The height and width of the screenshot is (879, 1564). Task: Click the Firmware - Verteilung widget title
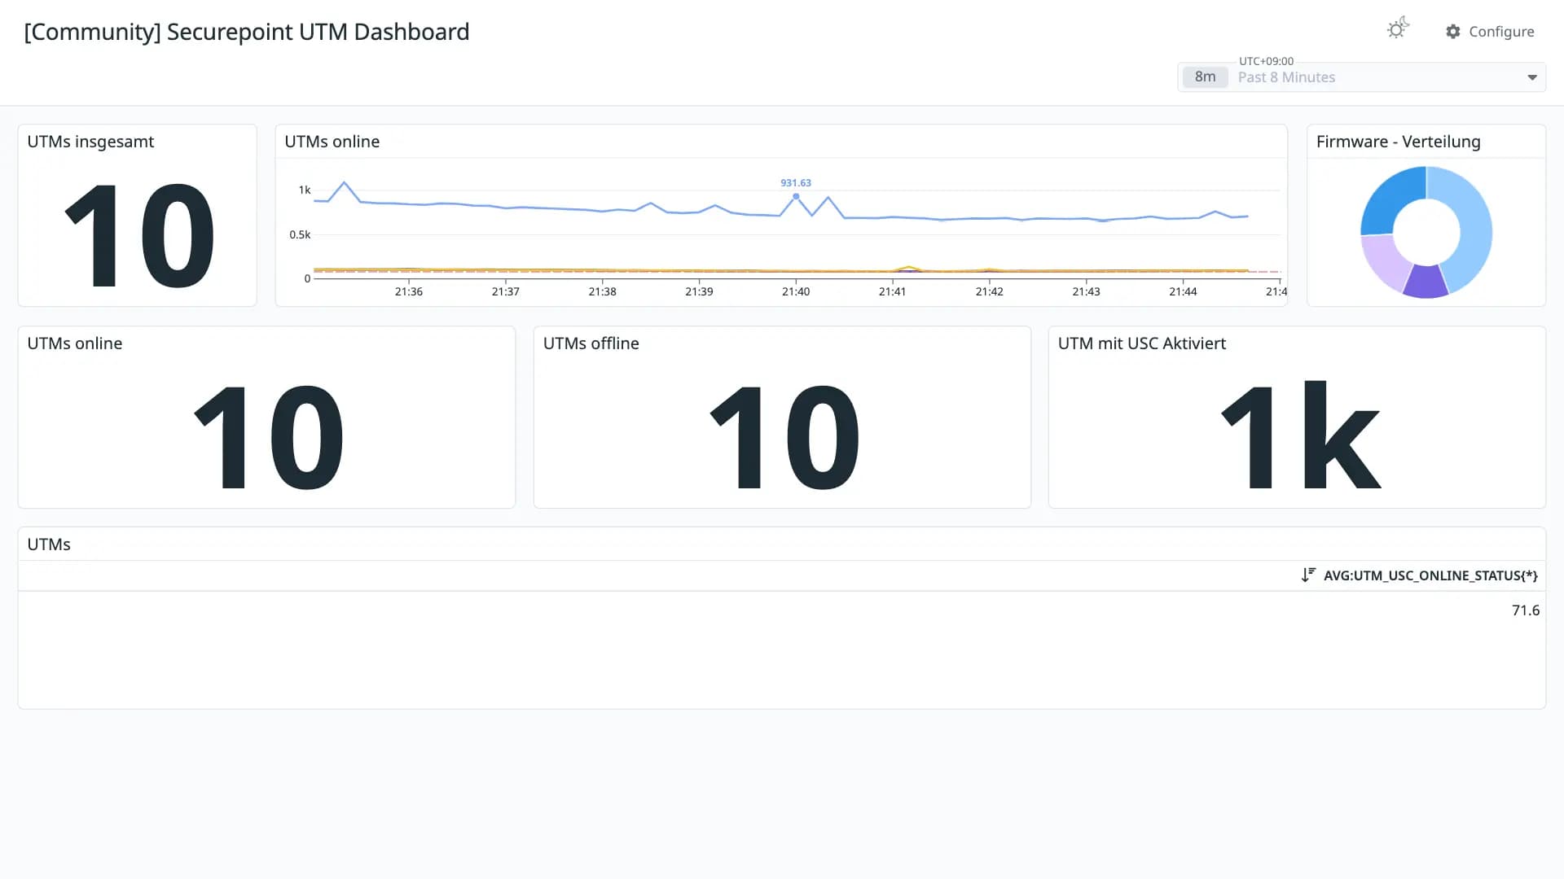1399,142
